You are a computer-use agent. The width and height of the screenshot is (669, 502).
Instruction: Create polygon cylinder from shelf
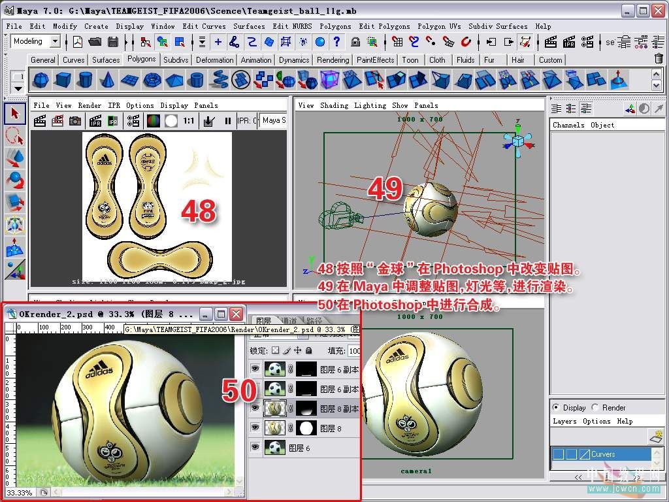tap(86, 80)
